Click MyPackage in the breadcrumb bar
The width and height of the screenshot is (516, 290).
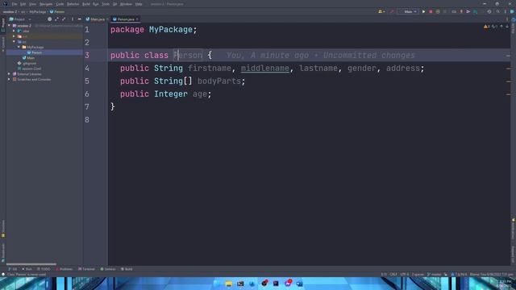coord(38,11)
